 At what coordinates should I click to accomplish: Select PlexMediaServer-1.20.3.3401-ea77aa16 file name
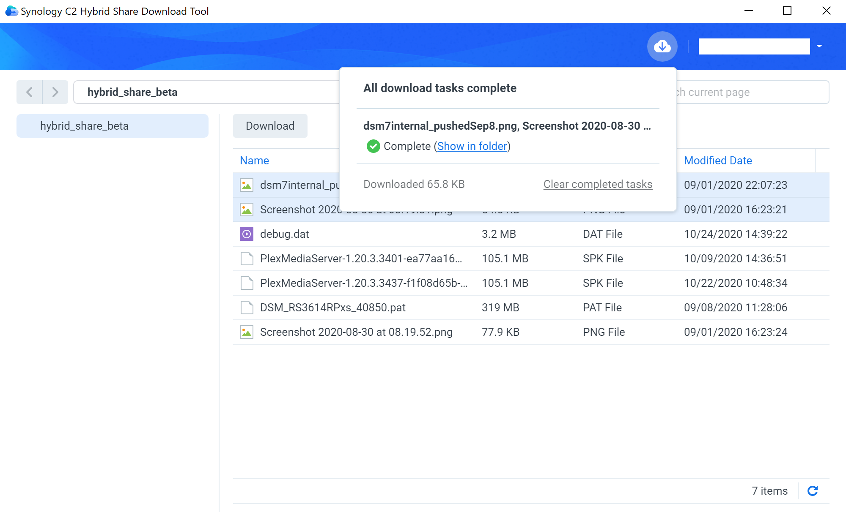pyautogui.click(x=361, y=259)
